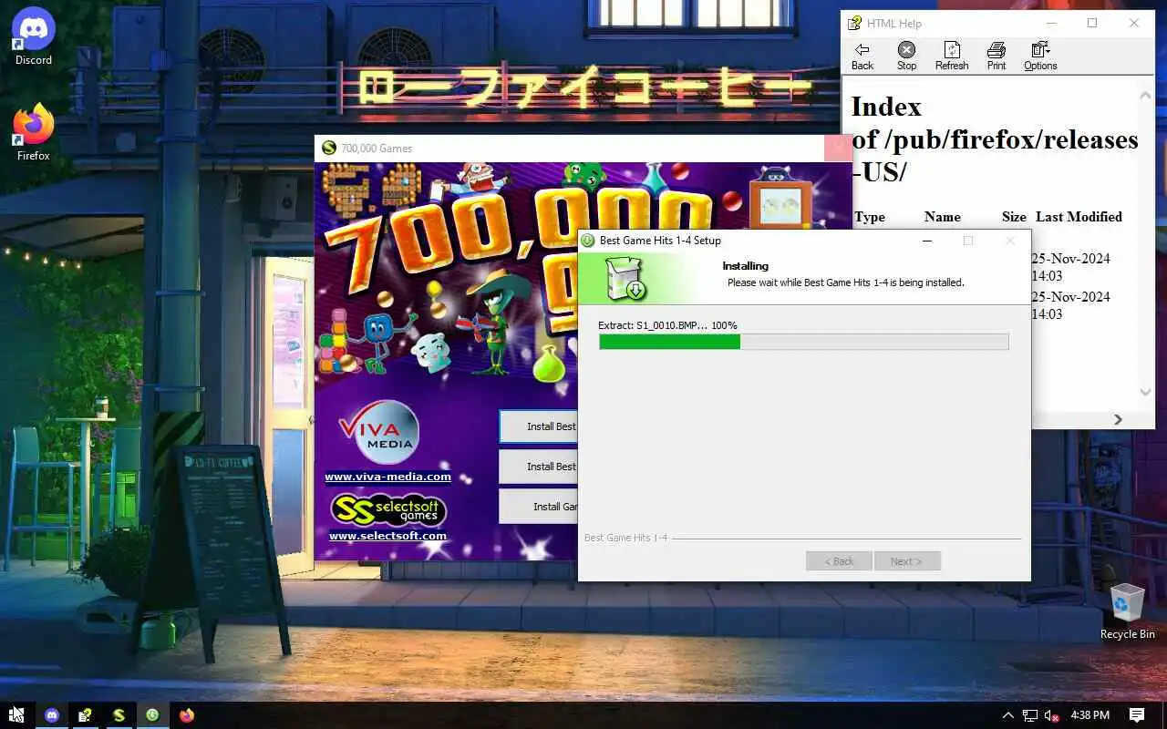The height and width of the screenshot is (729, 1167).
Task: Click the Type column header in HTML Help
Action: coord(870,217)
